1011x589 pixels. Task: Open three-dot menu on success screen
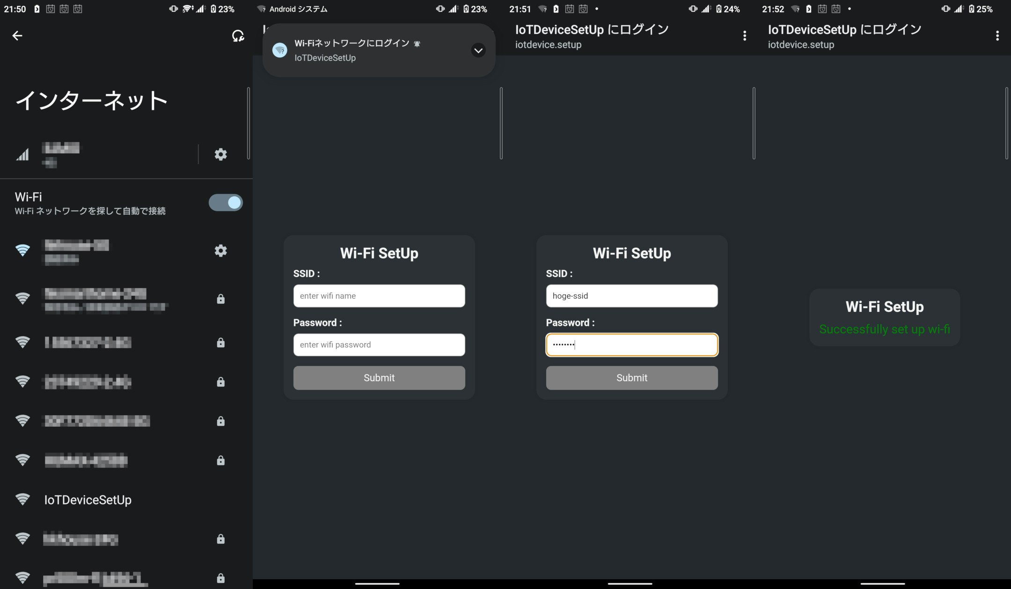pos(997,36)
